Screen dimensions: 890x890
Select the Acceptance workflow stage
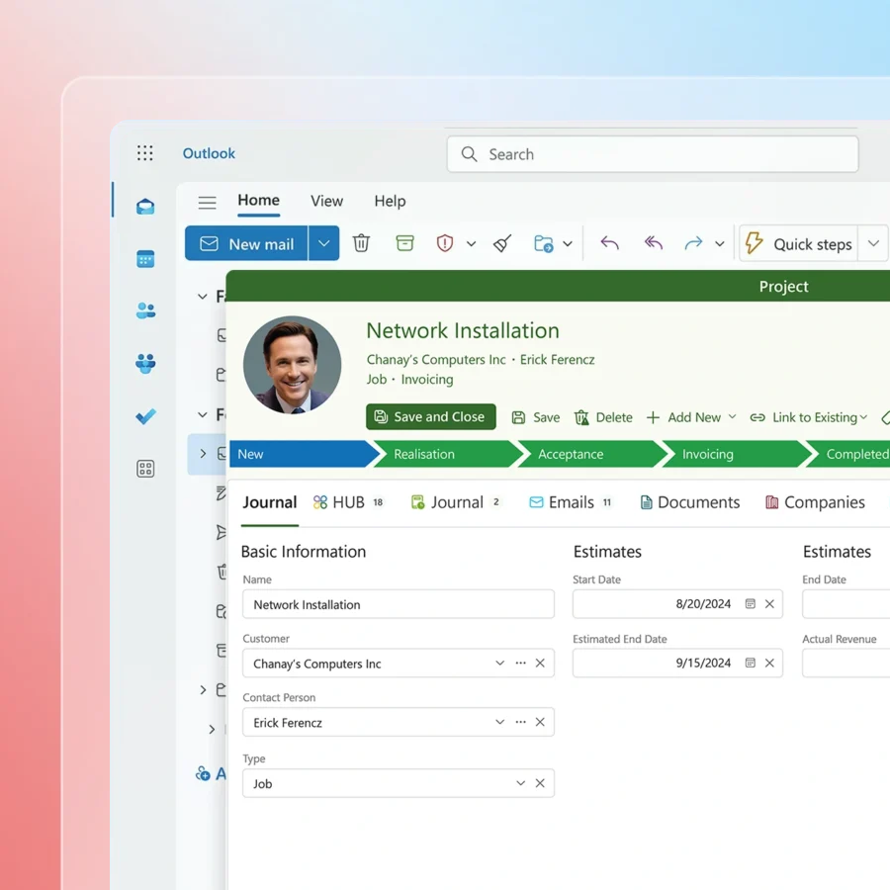pyautogui.click(x=590, y=454)
